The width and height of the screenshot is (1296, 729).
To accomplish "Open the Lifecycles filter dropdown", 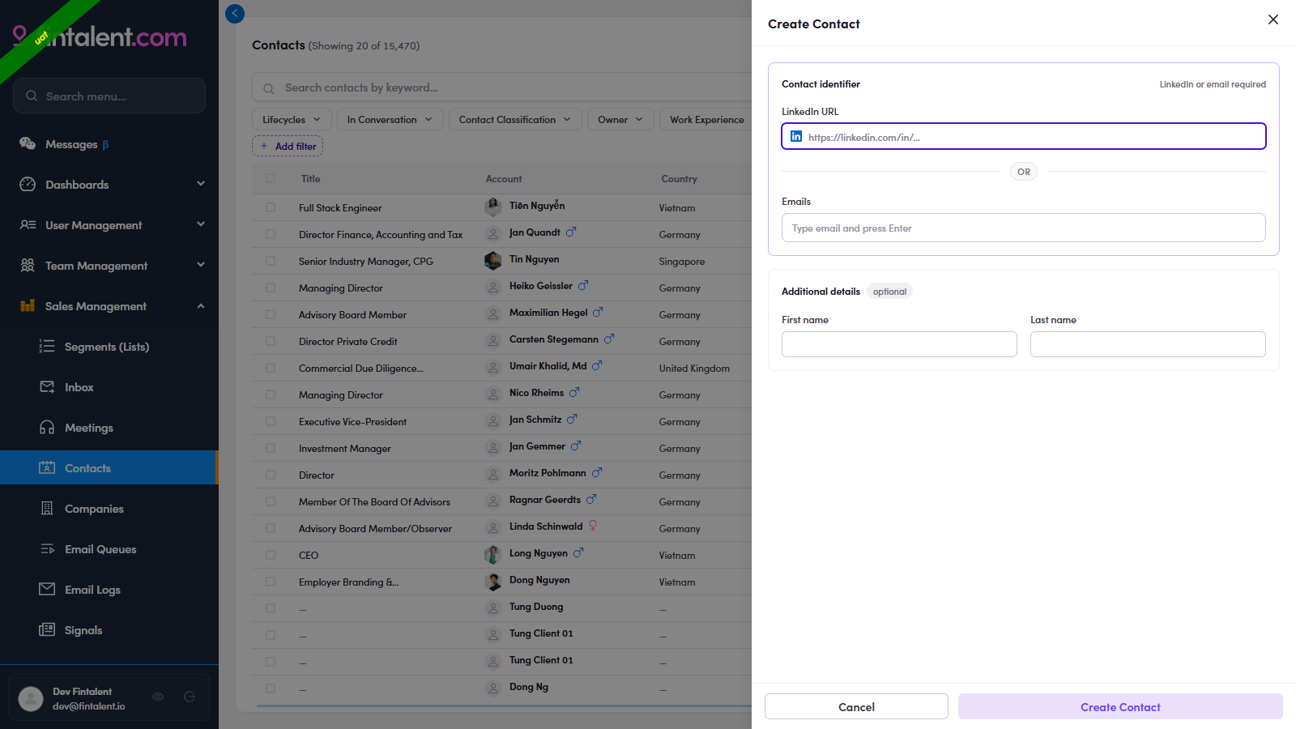I will point(292,119).
